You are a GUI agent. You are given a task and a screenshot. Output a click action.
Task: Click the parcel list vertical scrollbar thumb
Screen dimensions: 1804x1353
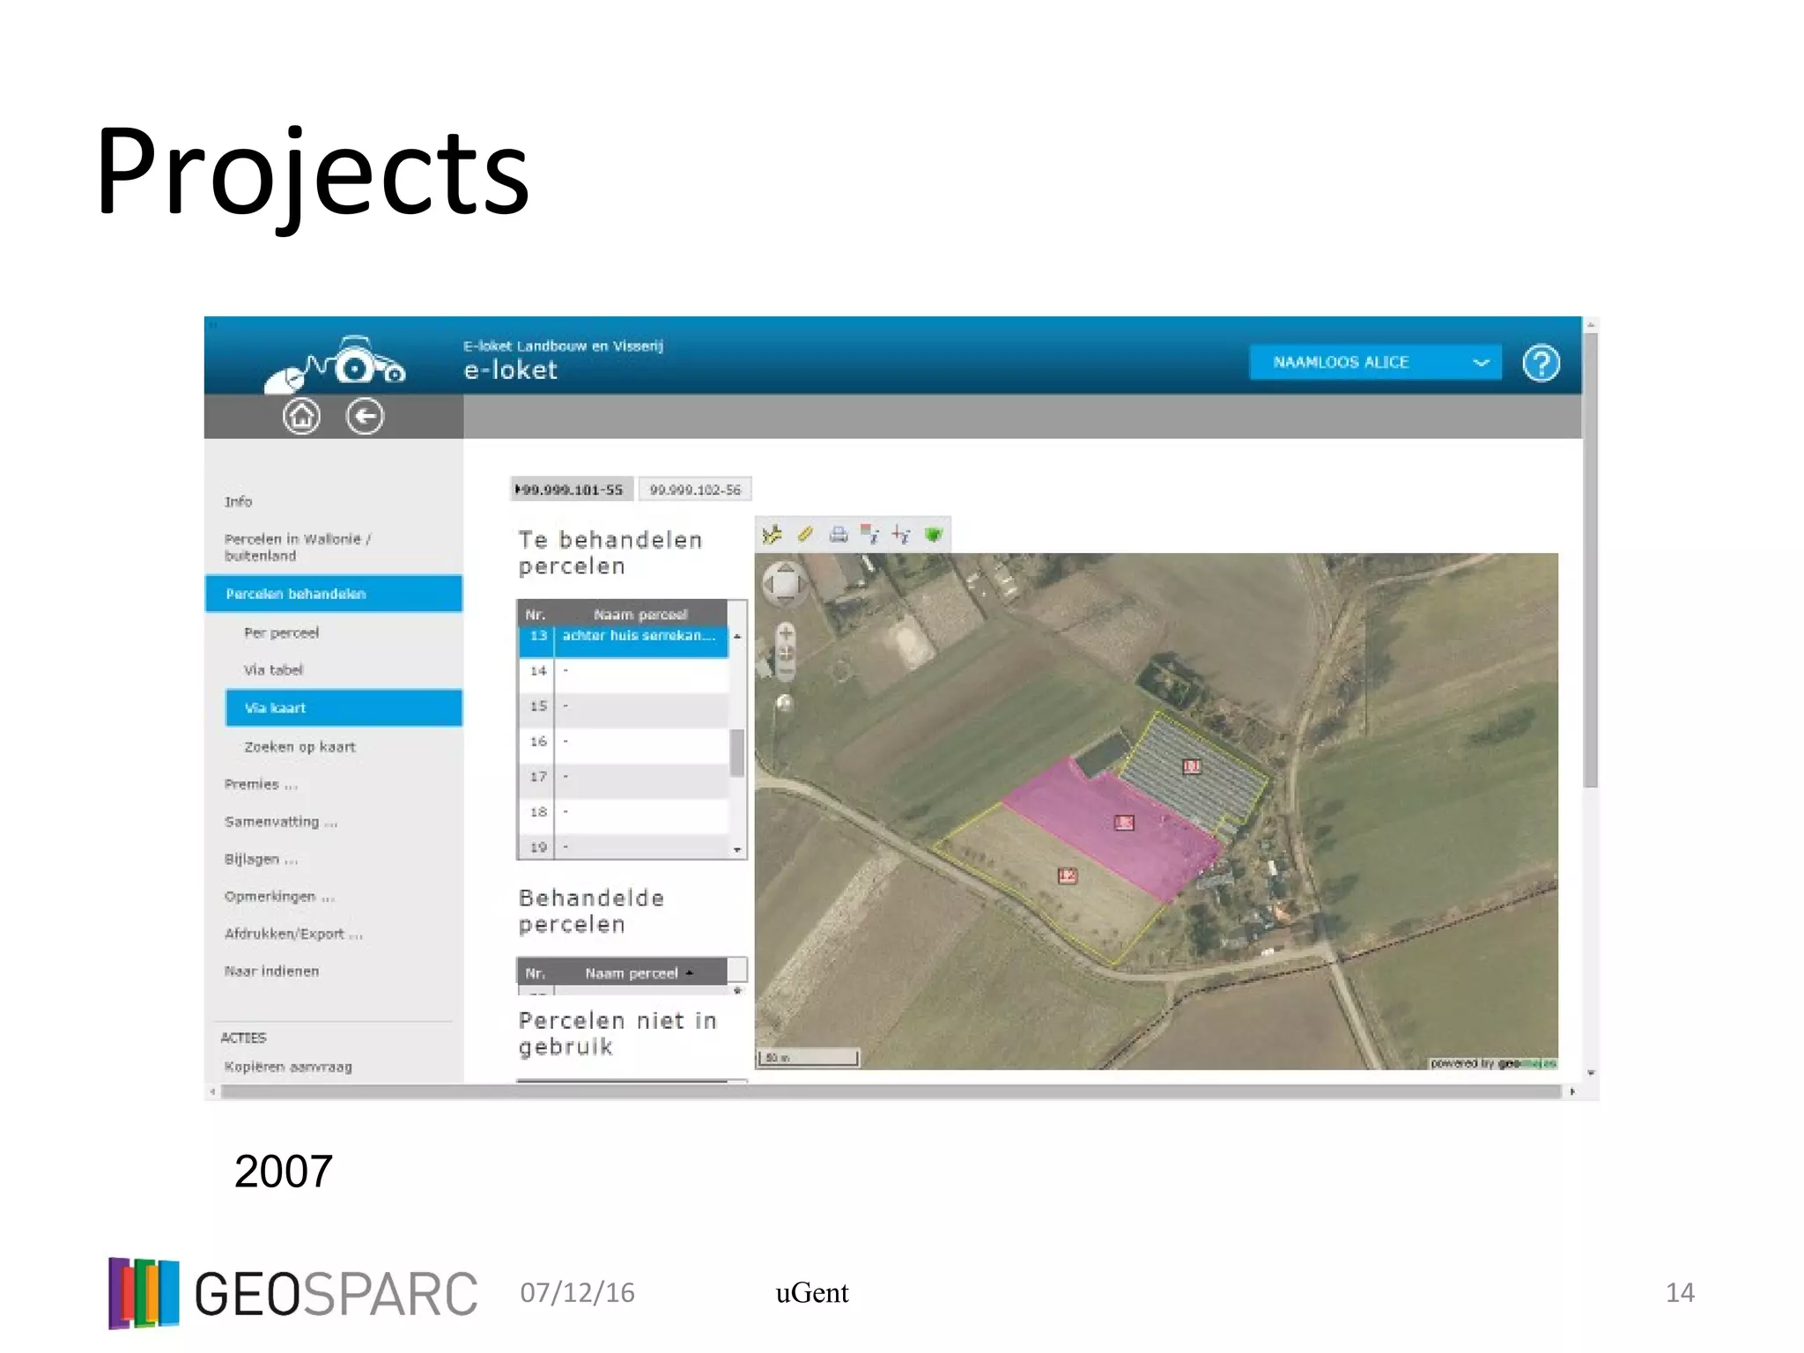click(x=737, y=751)
